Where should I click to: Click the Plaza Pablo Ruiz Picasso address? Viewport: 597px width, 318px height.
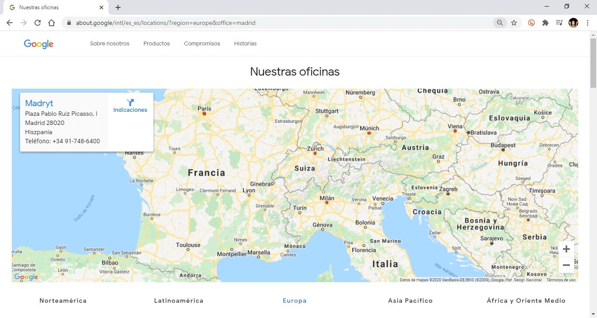pyautogui.click(x=61, y=114)
